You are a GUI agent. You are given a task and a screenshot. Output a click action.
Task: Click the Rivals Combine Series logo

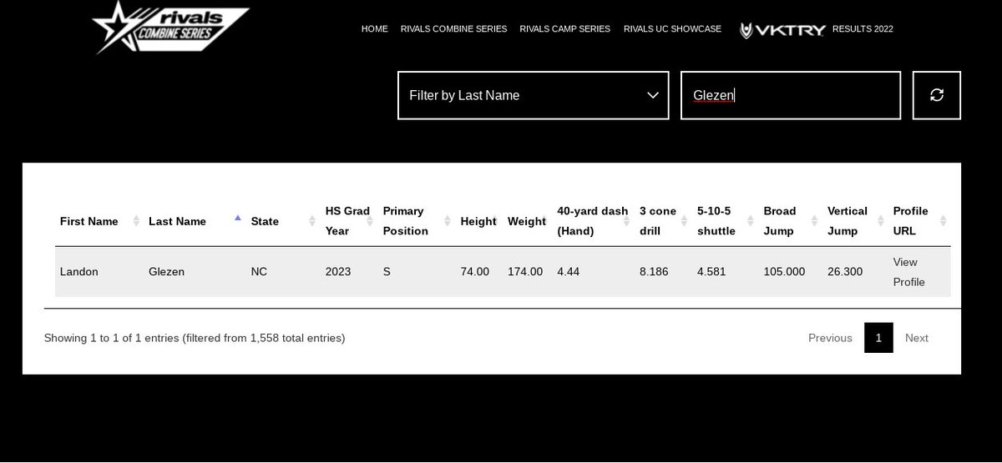pos(171,28)
